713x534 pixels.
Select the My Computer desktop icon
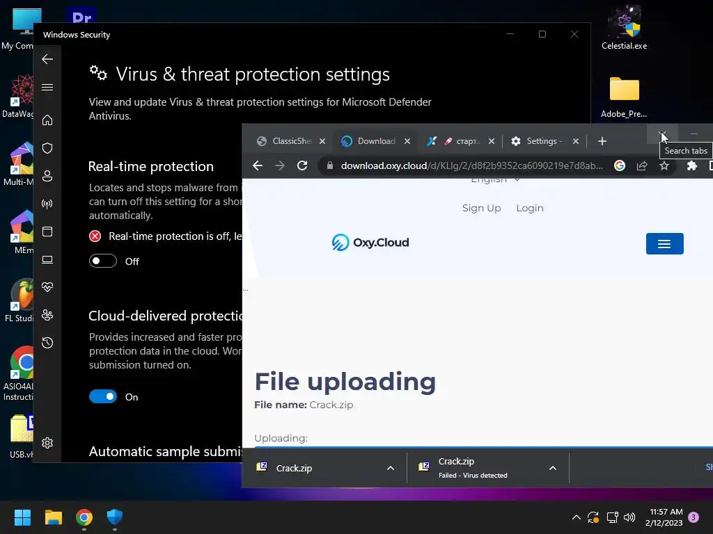click(x=19, y=29)
